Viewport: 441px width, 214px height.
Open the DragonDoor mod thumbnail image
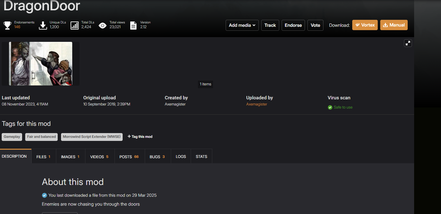(x=41, y=64)
